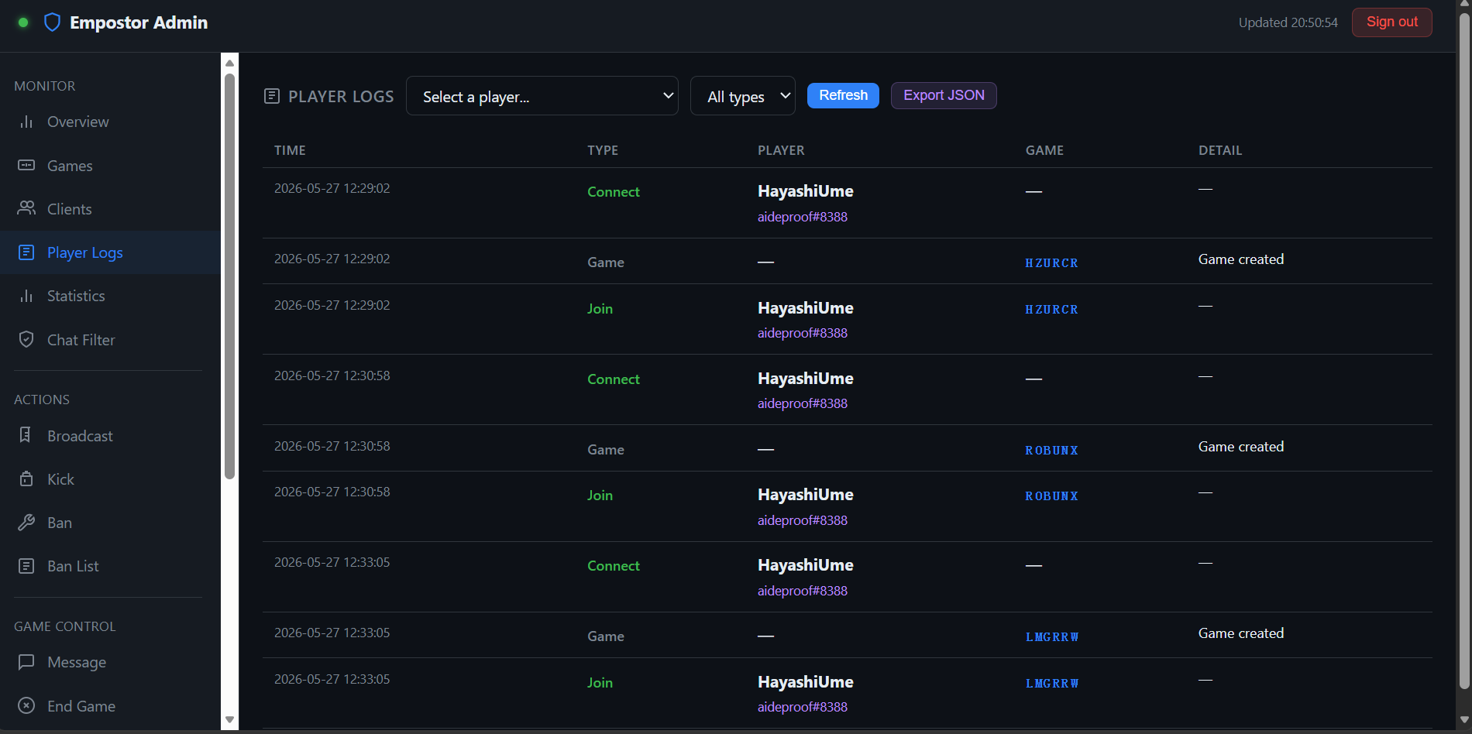Viewport: 1472px width, 734px height.
Task: Export logs as JSON
Action: click(944, 95)
